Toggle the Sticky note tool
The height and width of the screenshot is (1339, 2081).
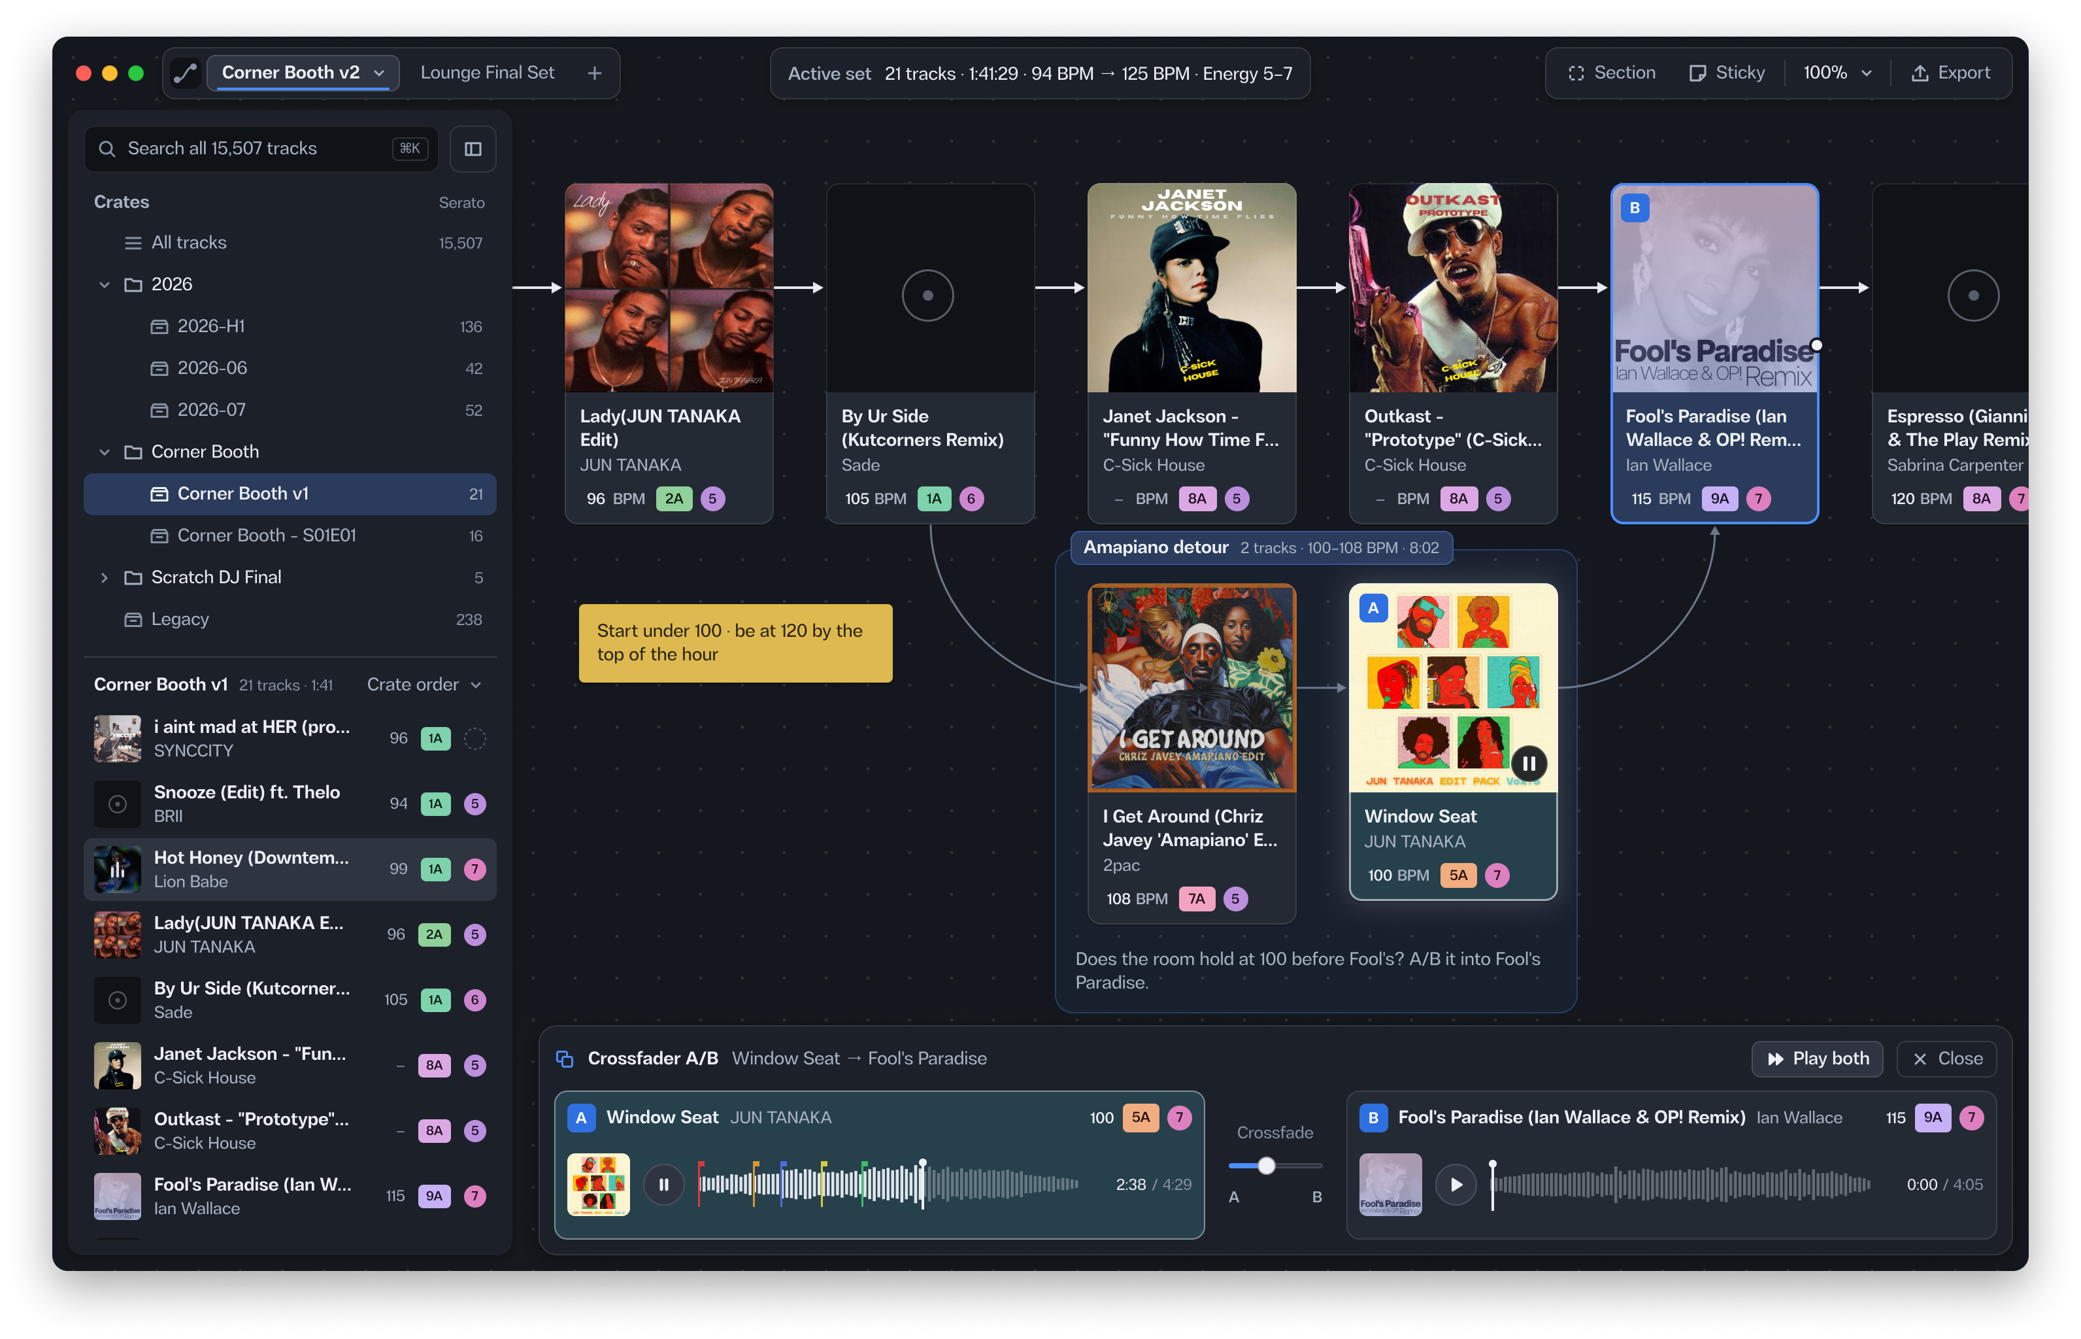tap(1726, 73)
